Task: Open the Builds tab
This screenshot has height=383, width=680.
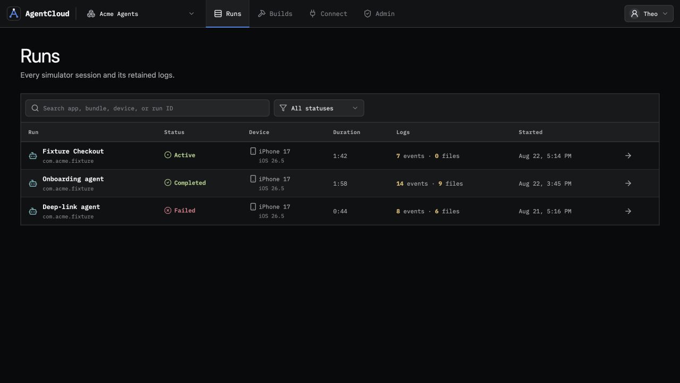Action: 275,14
